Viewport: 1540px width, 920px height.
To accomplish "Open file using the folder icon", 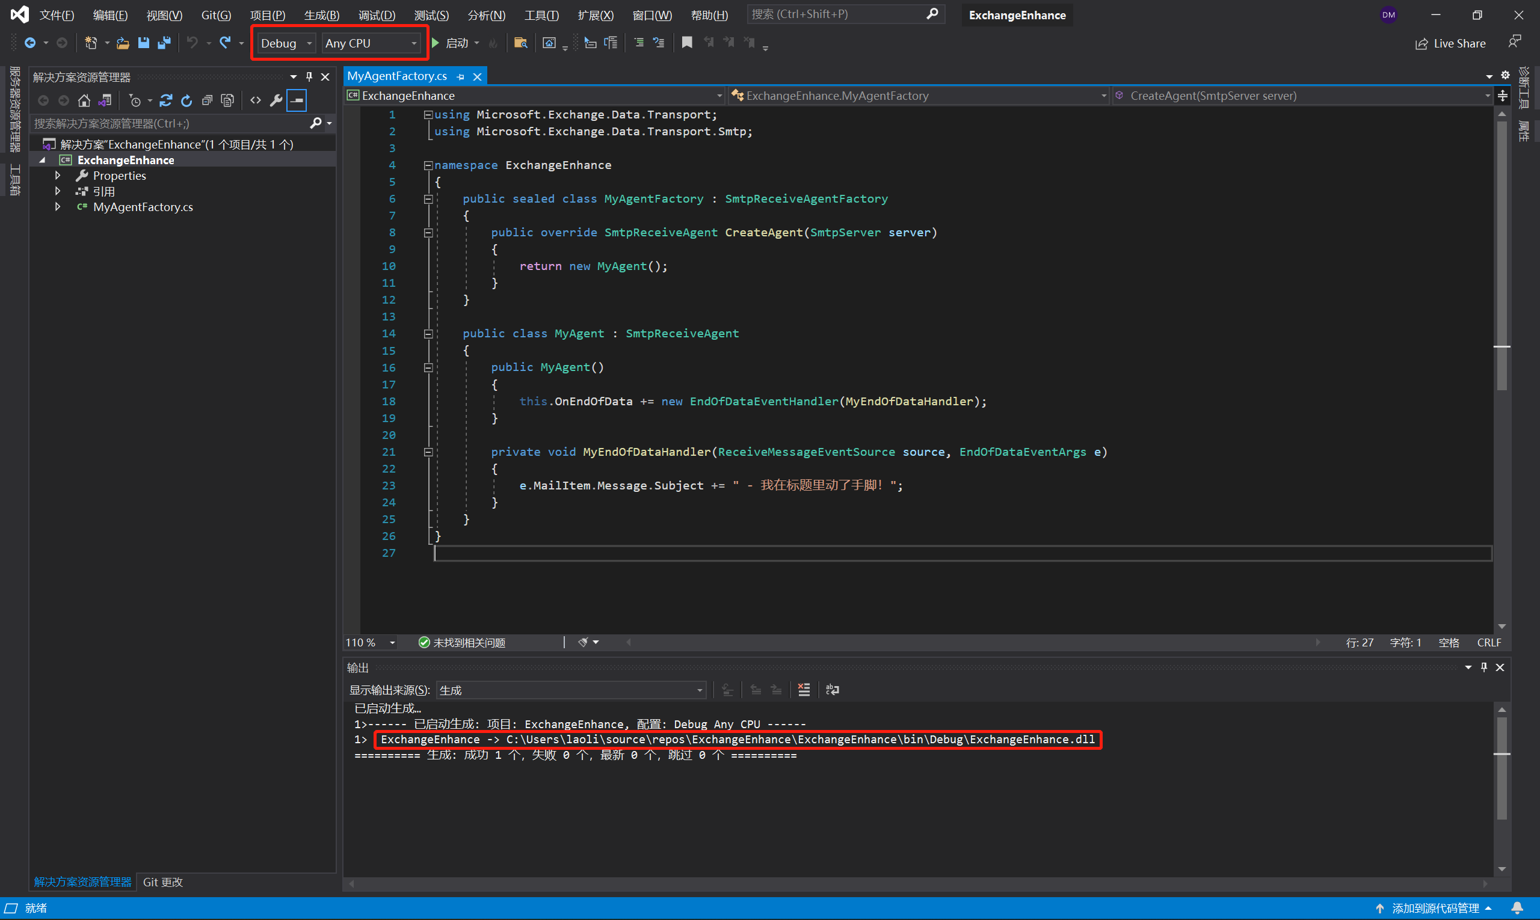I will [x=123, y=43].
